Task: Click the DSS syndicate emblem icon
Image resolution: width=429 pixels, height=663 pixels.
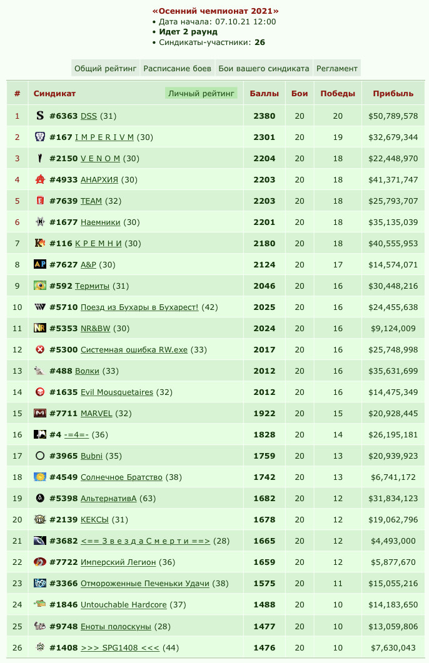Action: coord(40,116)
